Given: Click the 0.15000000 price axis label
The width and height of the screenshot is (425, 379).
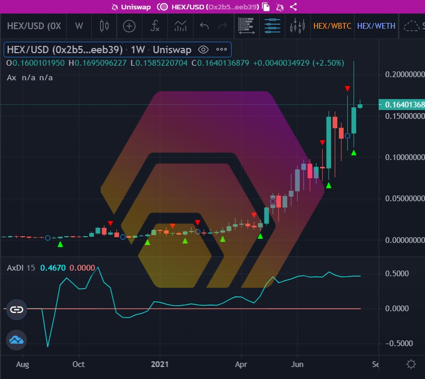Looking at the screenshot, I should (x=405, y=116).
